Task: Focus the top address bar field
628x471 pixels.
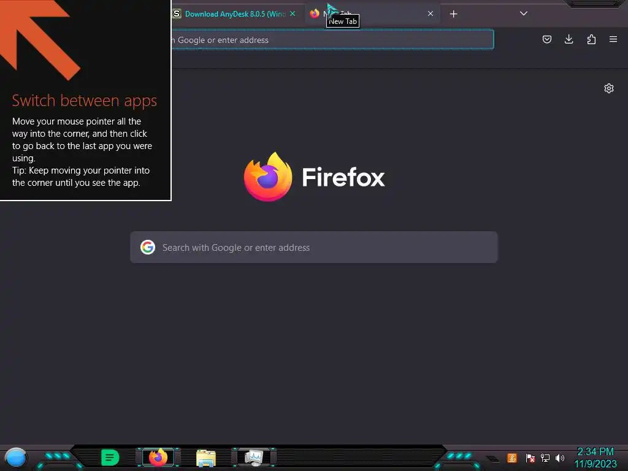Action: (332, 40)
